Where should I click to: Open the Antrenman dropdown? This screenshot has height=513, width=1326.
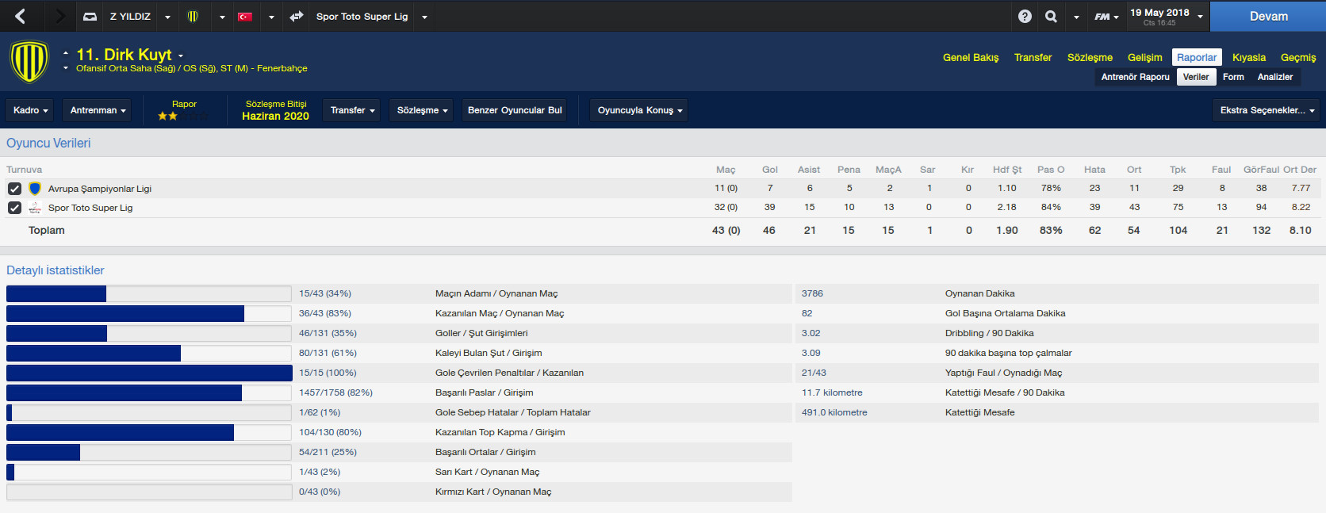[x=98, y=110]
